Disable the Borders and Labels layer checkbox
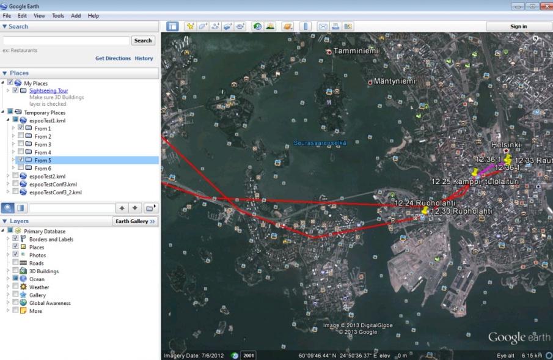Image resolution: width=553 pixels, height=360 pixels. 15,238
